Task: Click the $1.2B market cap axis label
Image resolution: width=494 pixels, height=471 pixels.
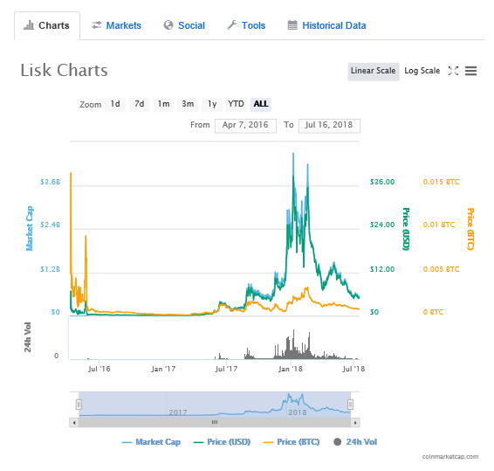Action: click(x=50, y=269)
